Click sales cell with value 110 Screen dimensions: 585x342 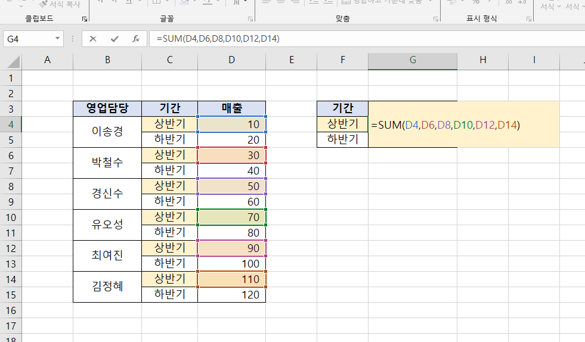click(x=232, y=279)
